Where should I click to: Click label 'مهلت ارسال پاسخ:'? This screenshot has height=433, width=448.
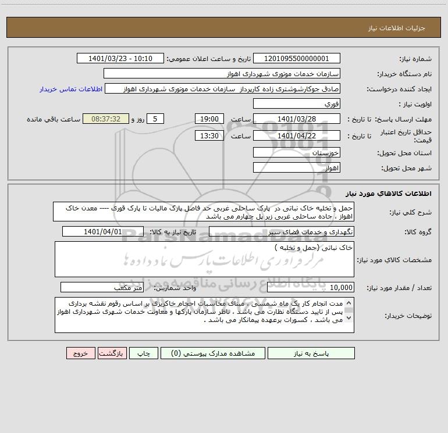click(403, 119)
